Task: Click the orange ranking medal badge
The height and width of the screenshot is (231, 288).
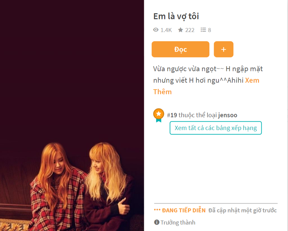Action: tap(159, 115)
